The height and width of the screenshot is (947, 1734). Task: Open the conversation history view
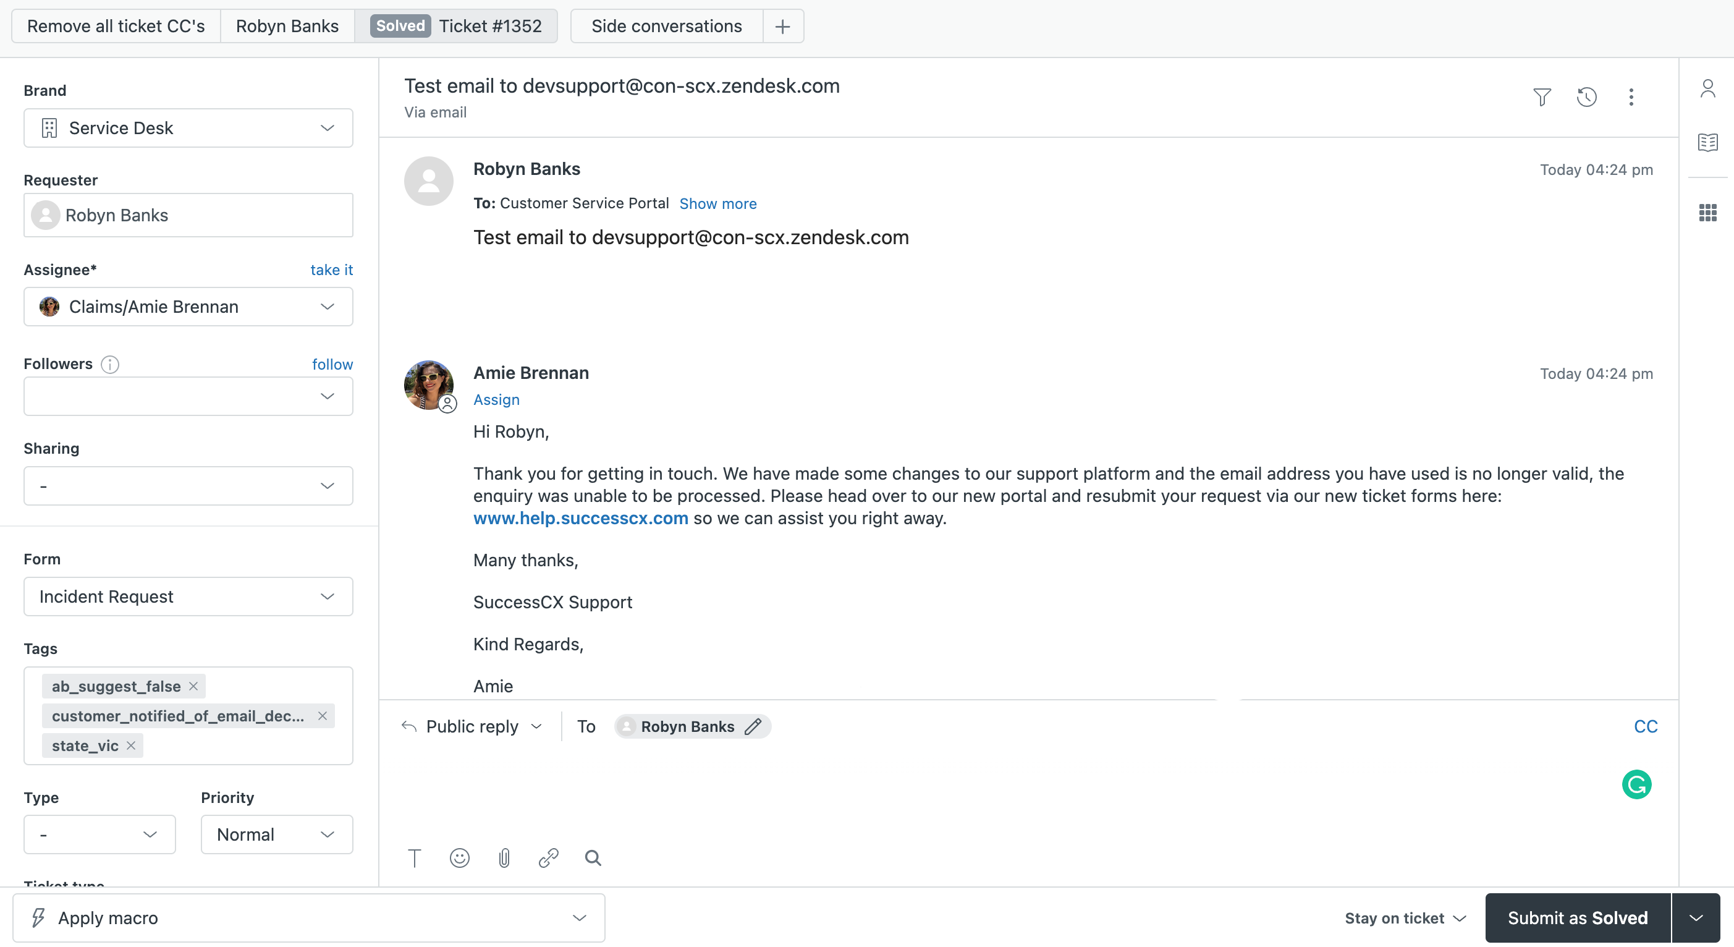tap(1586, 97)
